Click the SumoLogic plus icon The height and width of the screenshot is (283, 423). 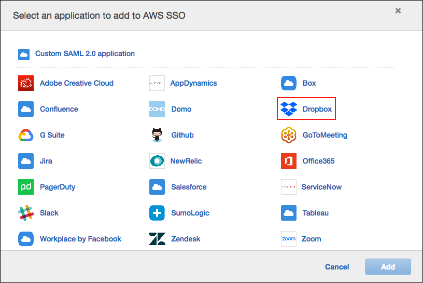[x=157, y=213]
